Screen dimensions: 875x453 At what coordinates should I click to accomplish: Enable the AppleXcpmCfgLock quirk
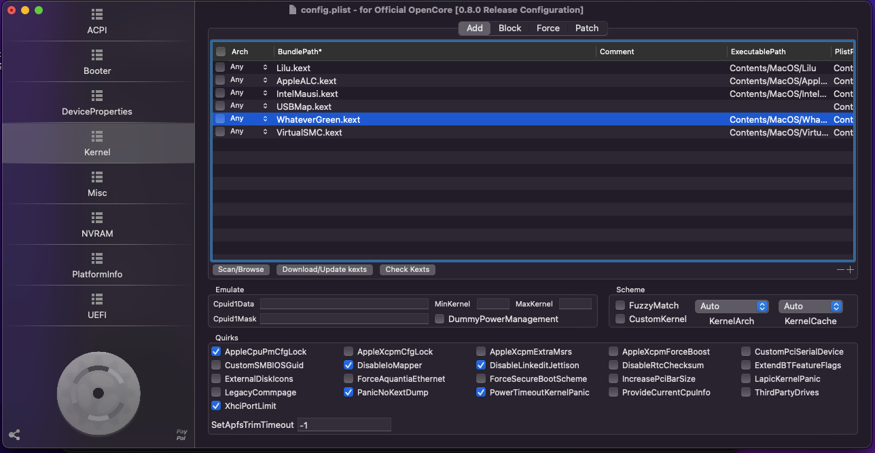(x=349, y=352)
